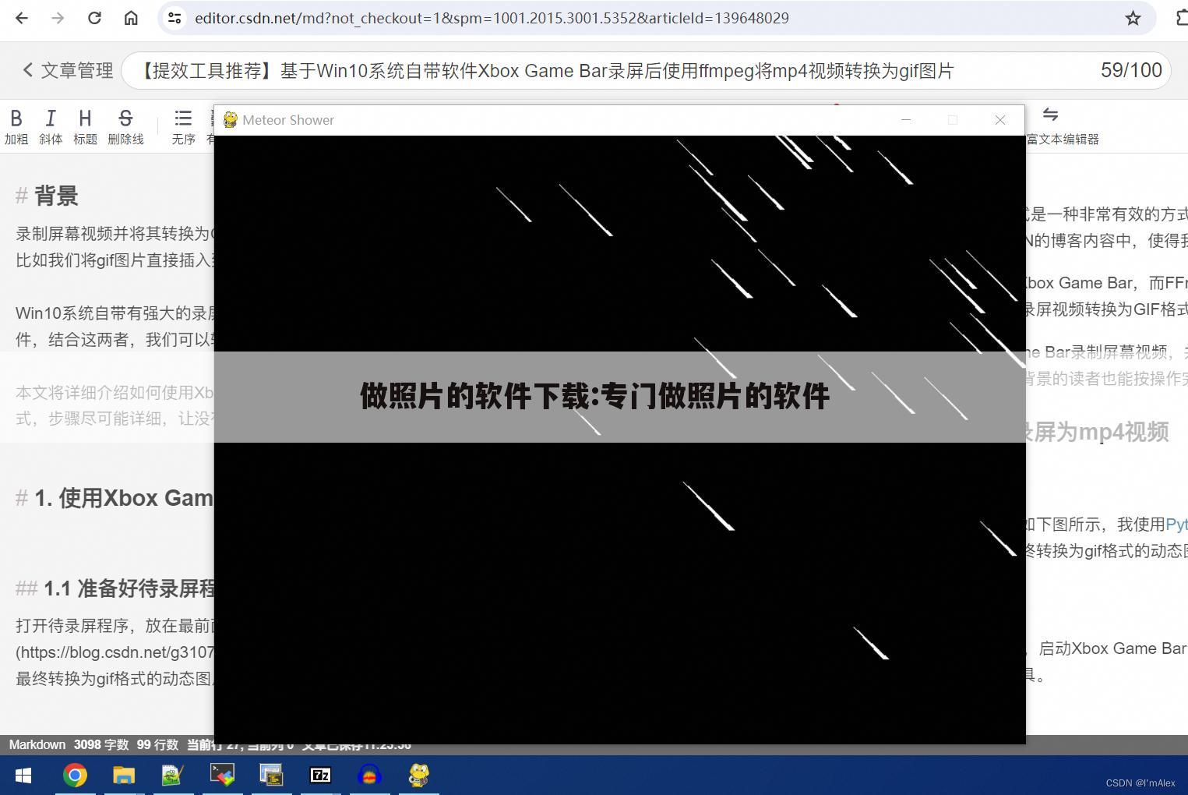Open the Audacity headphones taskbar icon

coord(369,776)
